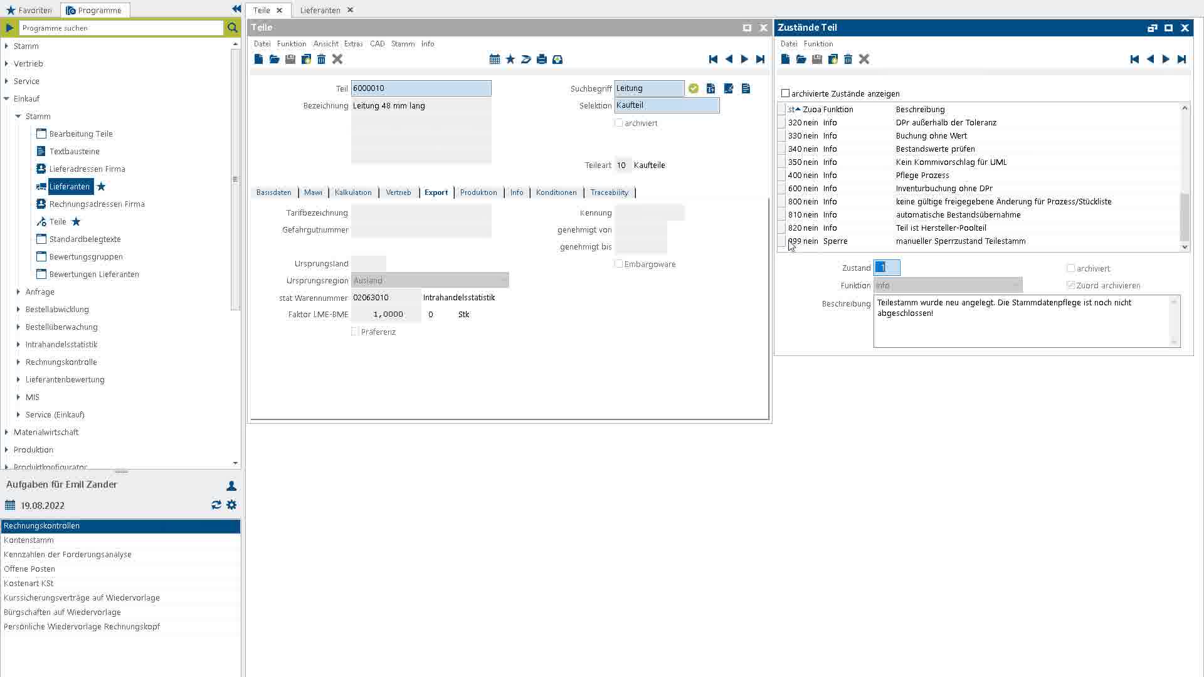
Task: Open the Extras menu in Teile window
Action: (x=353, y=44)
